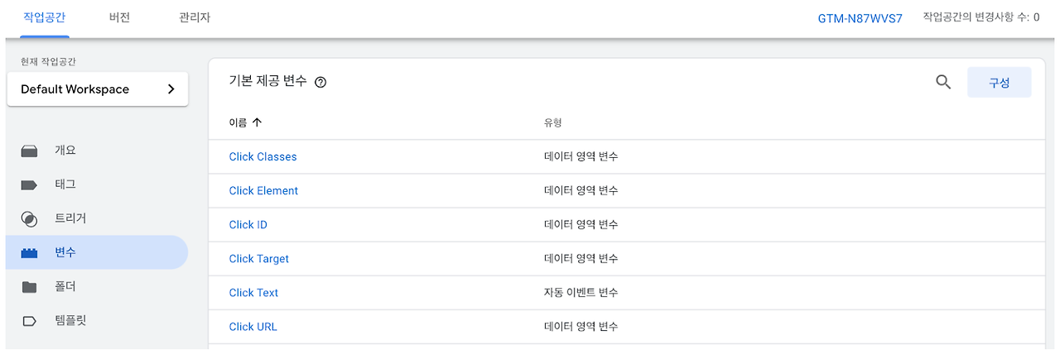
Task: Open the Click Classes variable
Action: pyautogui.click(x=263, y=157)
